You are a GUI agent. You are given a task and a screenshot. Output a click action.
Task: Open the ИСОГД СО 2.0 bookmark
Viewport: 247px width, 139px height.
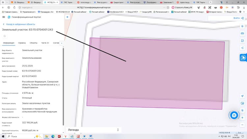coord(63,12)
